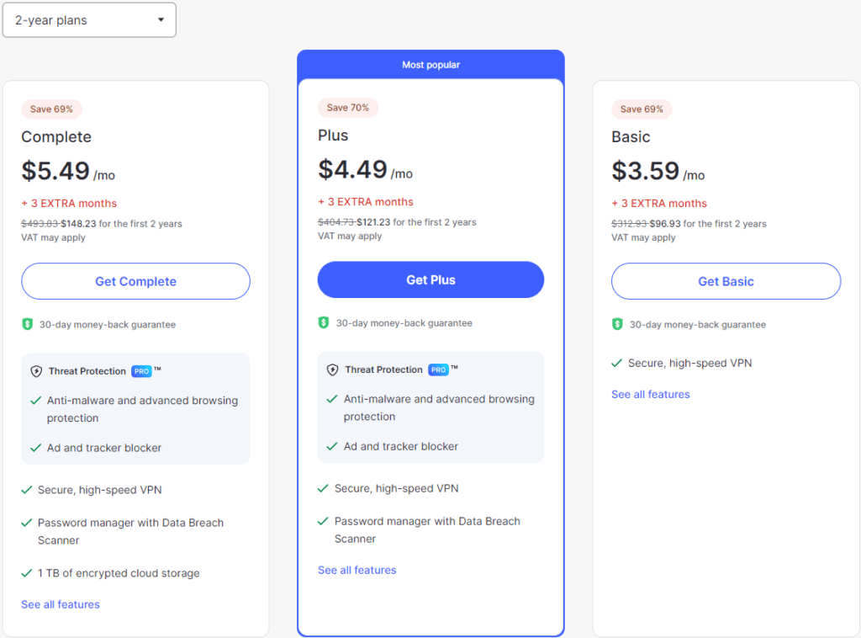The height and width of the screenshot is (638, 861).
Task: Click checkmark beside Basic's Secure high-speed VPN
Action: (616, 364)
